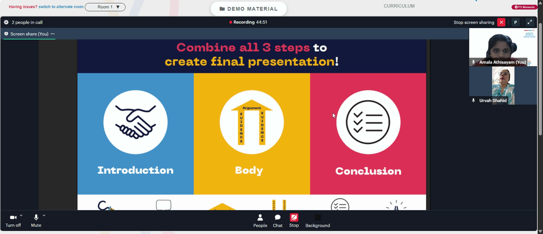Viewport: 543px width, 234px height.
Task: Turn off the camera
Action: coord(13,221)
